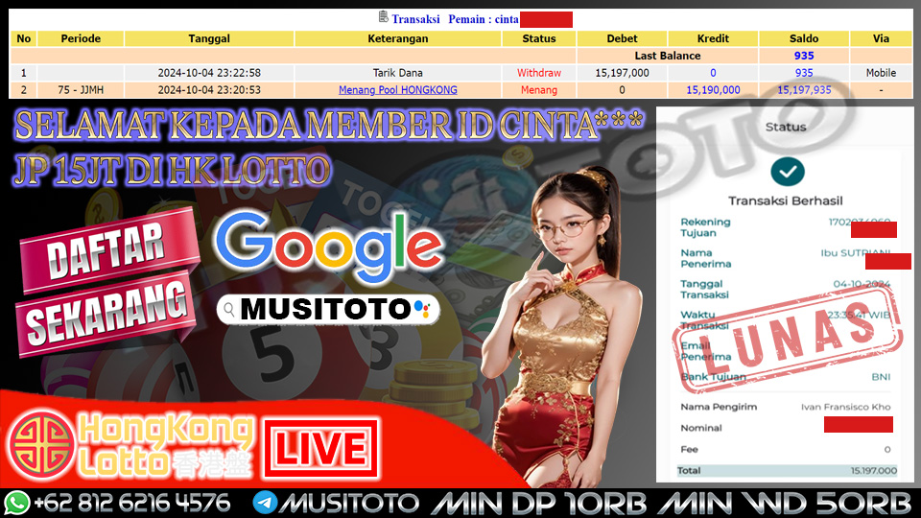
Task: Click the red Withdraw status
Action: point(538,73)
